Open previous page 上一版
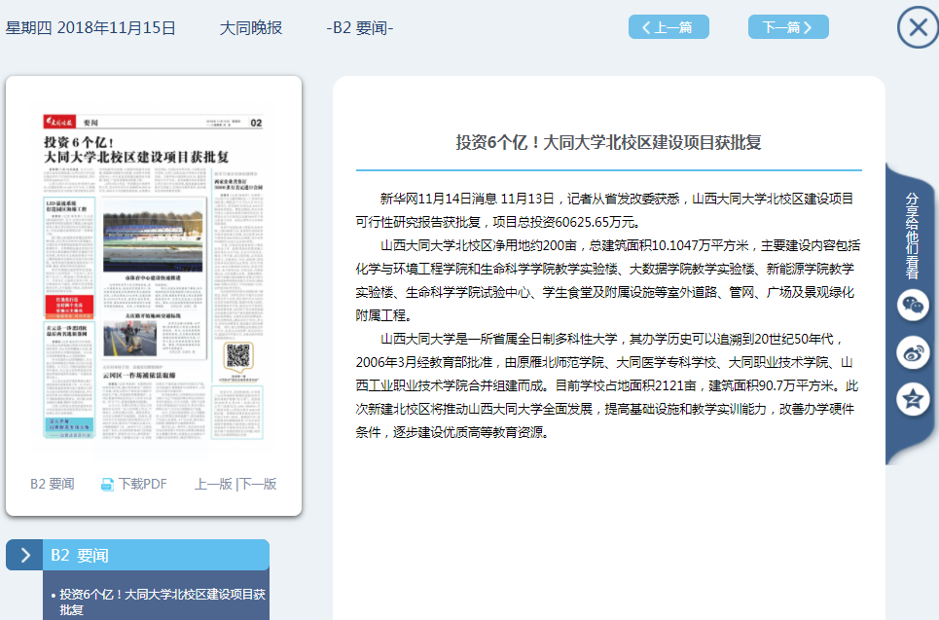The width and height of the screenshot is (939, 620). coord(213,484)
